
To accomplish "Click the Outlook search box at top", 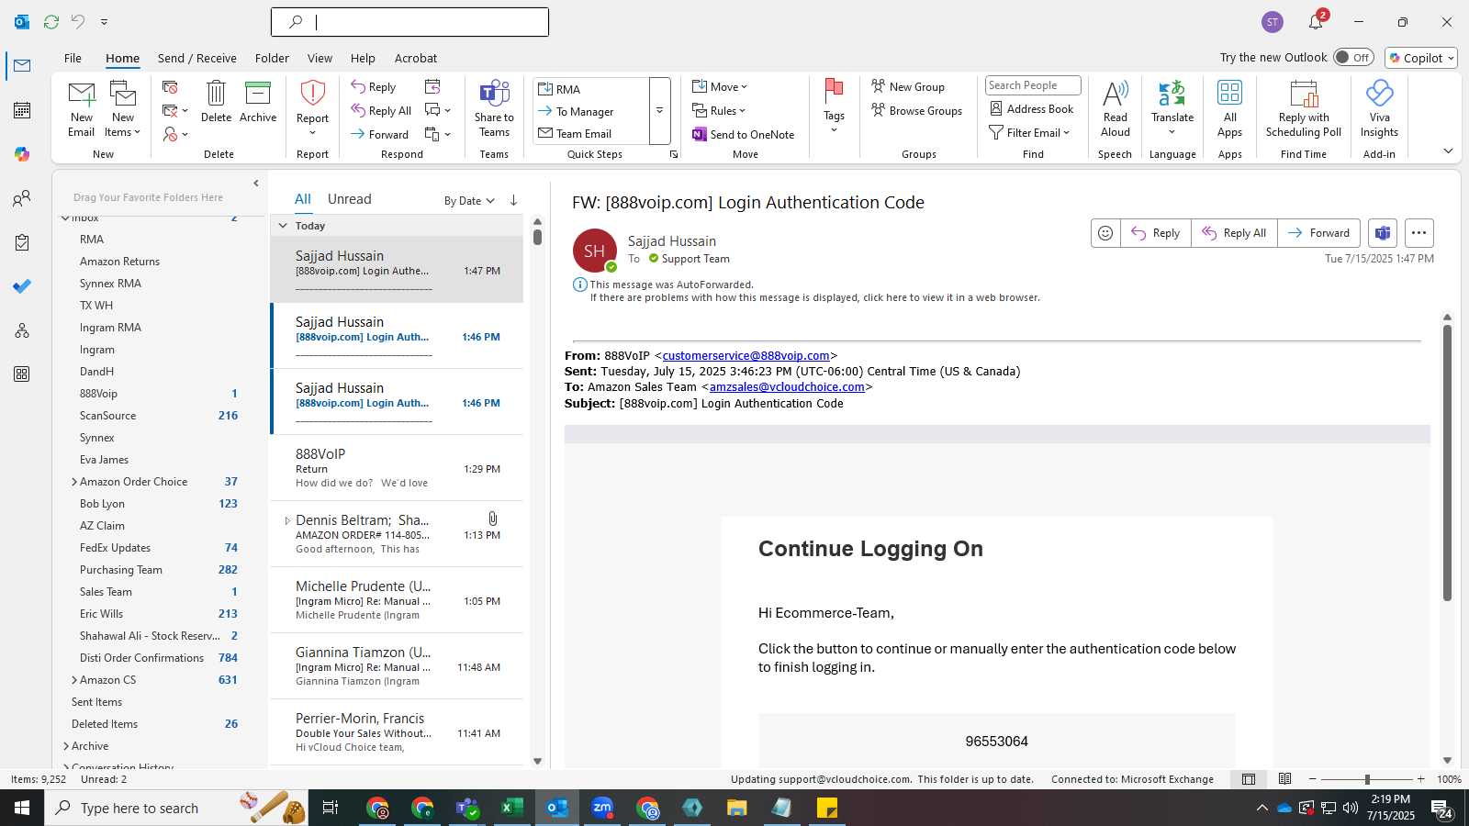I will pyautogui.click(x=409, y=22).
